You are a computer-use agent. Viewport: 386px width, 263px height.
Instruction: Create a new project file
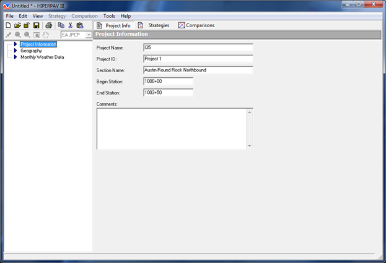pyautogui.click(x=8, y=25)
